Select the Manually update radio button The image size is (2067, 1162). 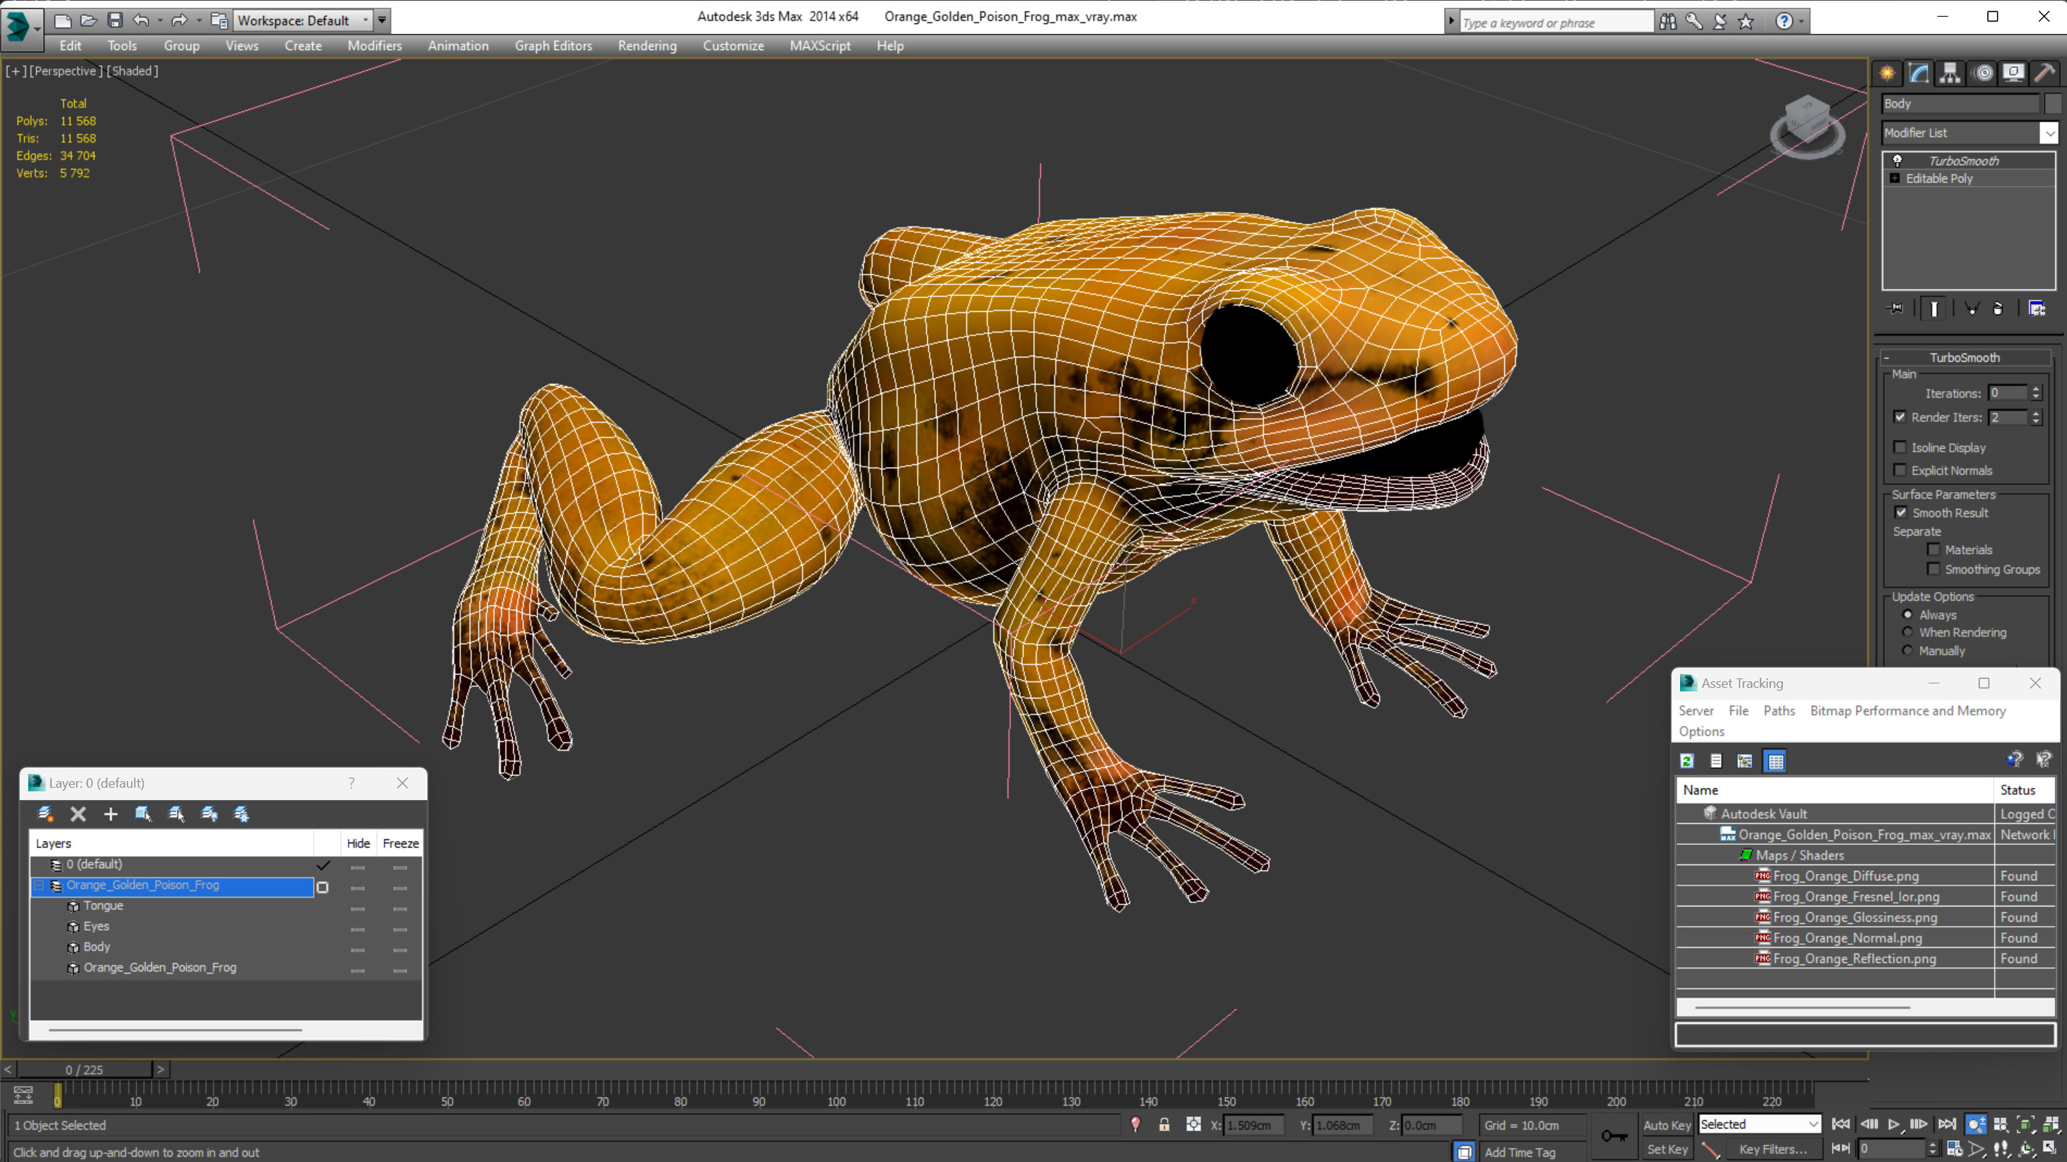point(1908,651)
